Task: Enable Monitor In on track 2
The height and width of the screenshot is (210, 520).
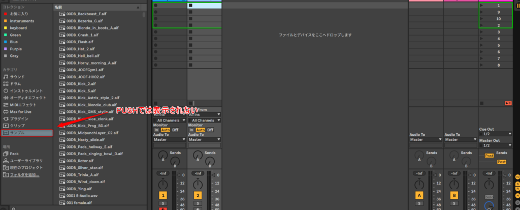Action: point(191,130)
